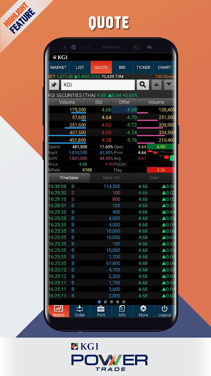Tap offer volume 130,400

tap(167, 110)
